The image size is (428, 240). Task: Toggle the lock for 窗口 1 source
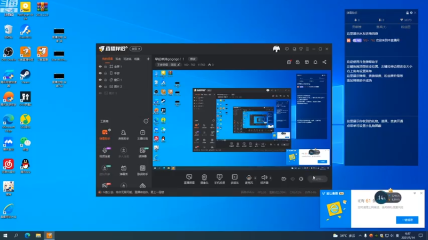[105, 79]
